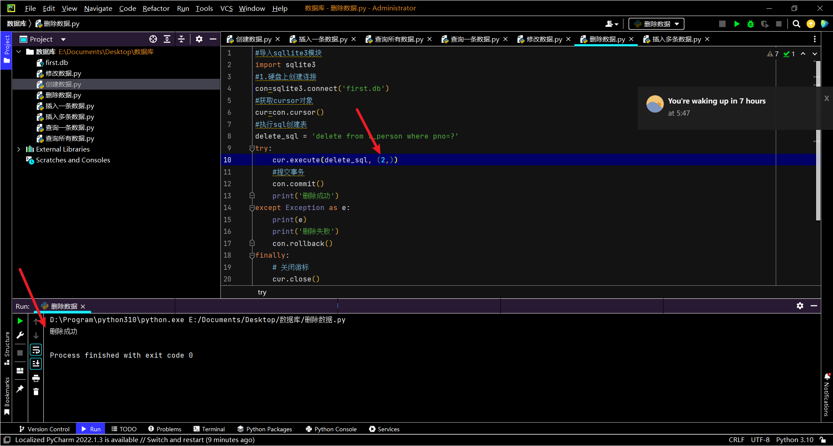833x446 pixels.
Task: Expand External Libraries node
Action: pyautogui.click(x=19, y=149)
